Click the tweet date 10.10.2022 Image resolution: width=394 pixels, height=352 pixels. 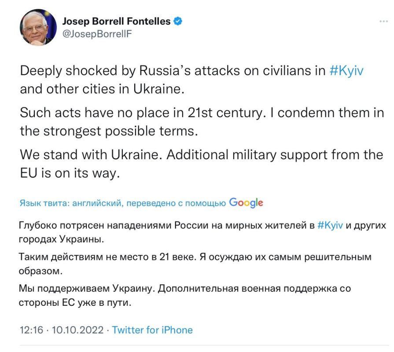77,330
